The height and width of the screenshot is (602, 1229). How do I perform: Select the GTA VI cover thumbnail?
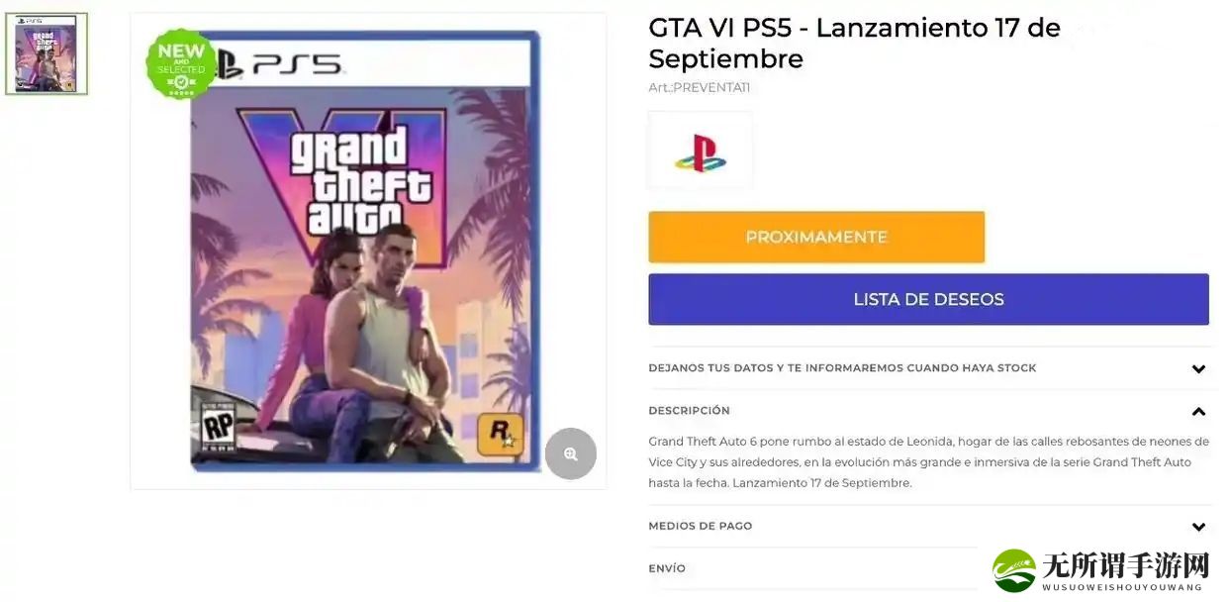(x=47, y=53)
